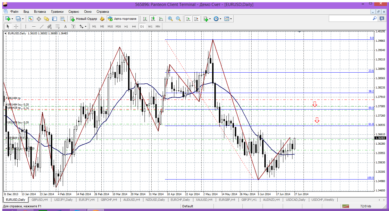Expand the chart templates dropdown
Image resolution: width=389 pixels, height=211 pixels.
(x=231, y=19)
